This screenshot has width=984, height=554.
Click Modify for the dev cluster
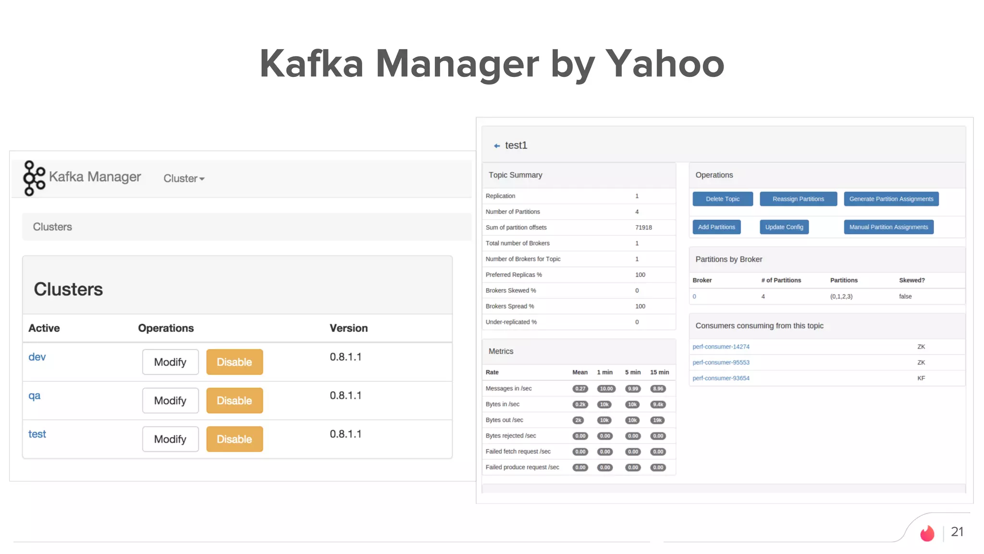pyautogui.click(x=170, y=362)
